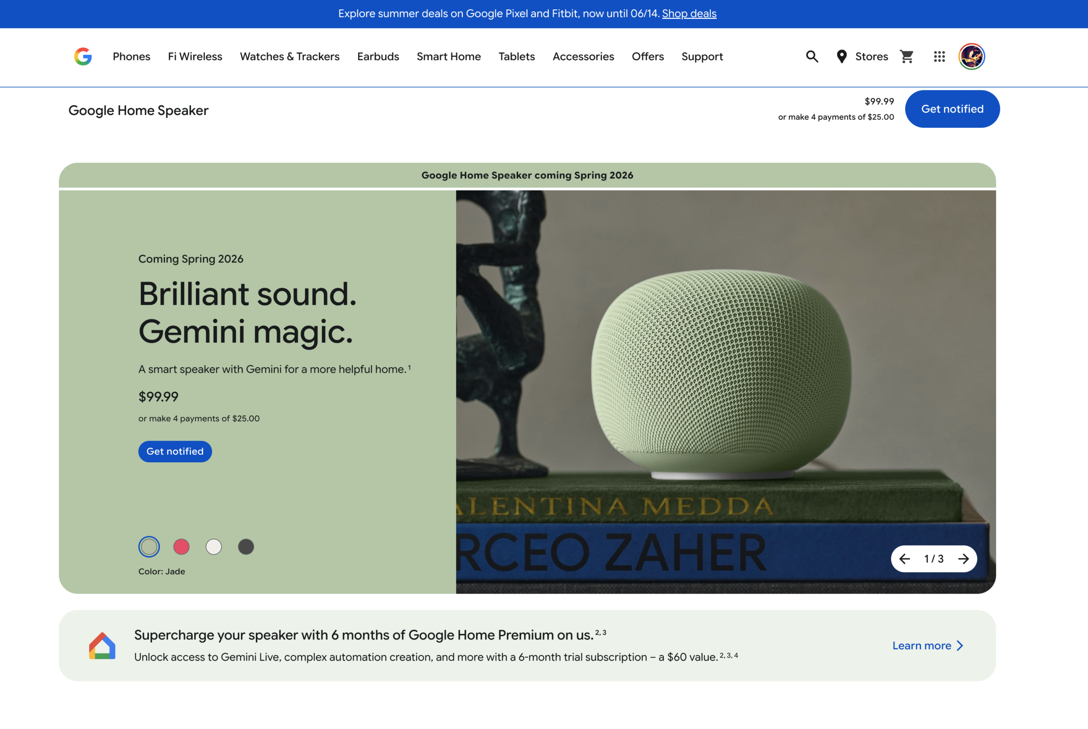
Task: Go to previous image with left arrow
Action: click(905, 558)
